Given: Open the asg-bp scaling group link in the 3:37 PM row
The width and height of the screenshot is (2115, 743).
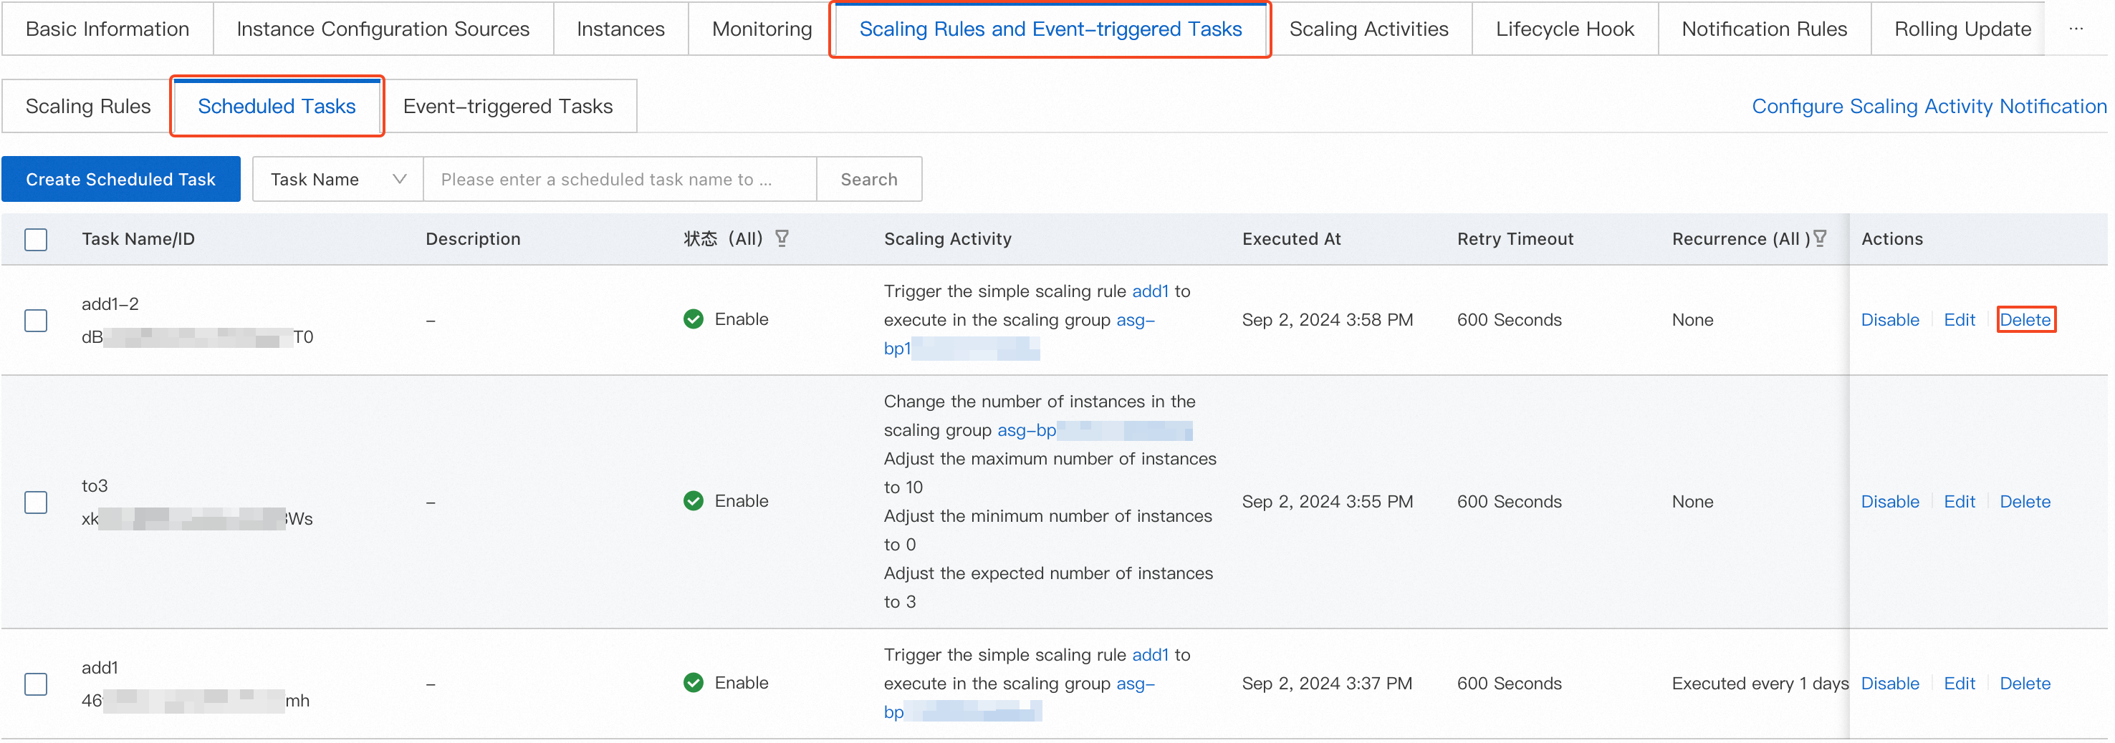Looking at the screenshot, I should [1019, 698].
